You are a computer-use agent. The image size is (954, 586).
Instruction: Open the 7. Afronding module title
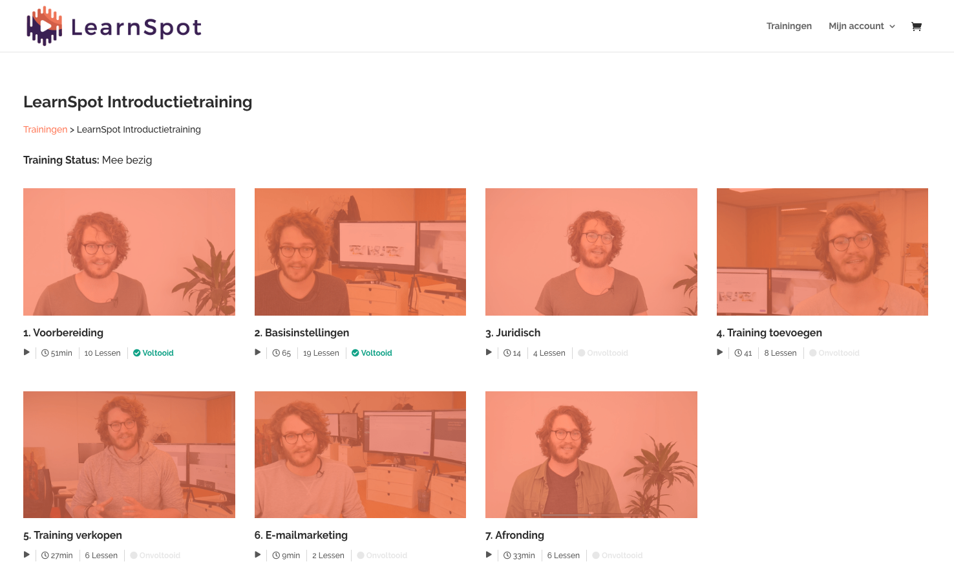[514, 536]
